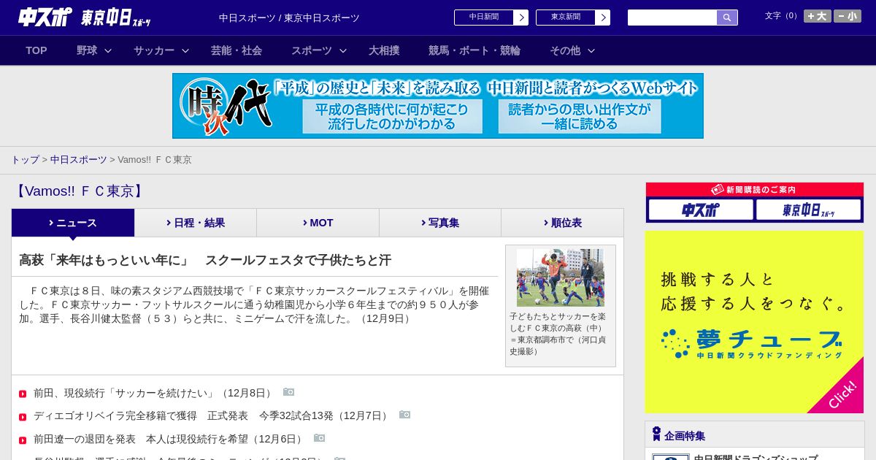Open 芸能・社会 navigation item
Viewport: 876px width, 460px height.
tap(237, 50)
